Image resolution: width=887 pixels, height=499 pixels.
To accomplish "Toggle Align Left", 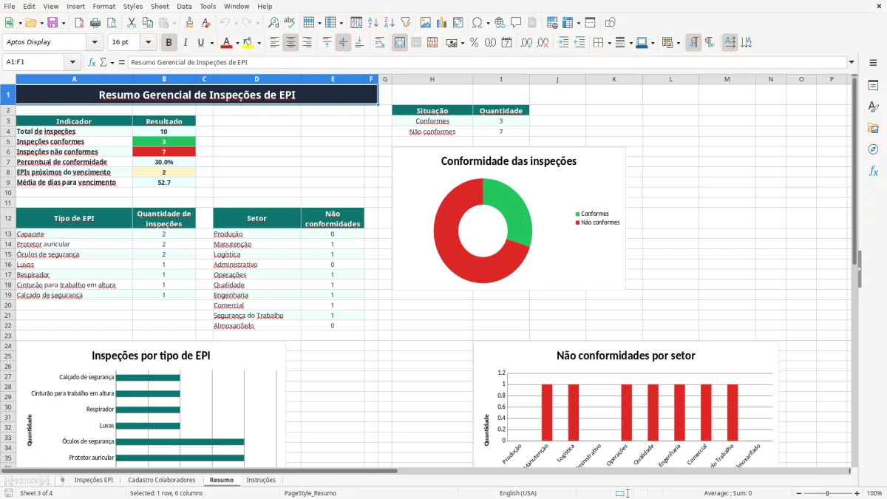I will click(274, 43).
